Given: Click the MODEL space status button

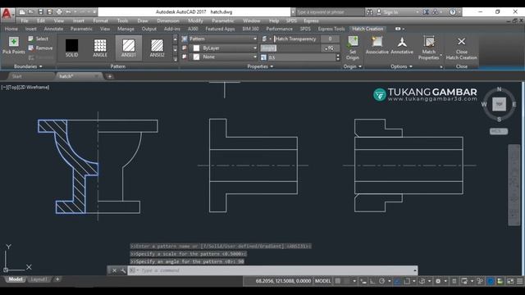Looking at the screenshot, I should [x=322, y=281].
